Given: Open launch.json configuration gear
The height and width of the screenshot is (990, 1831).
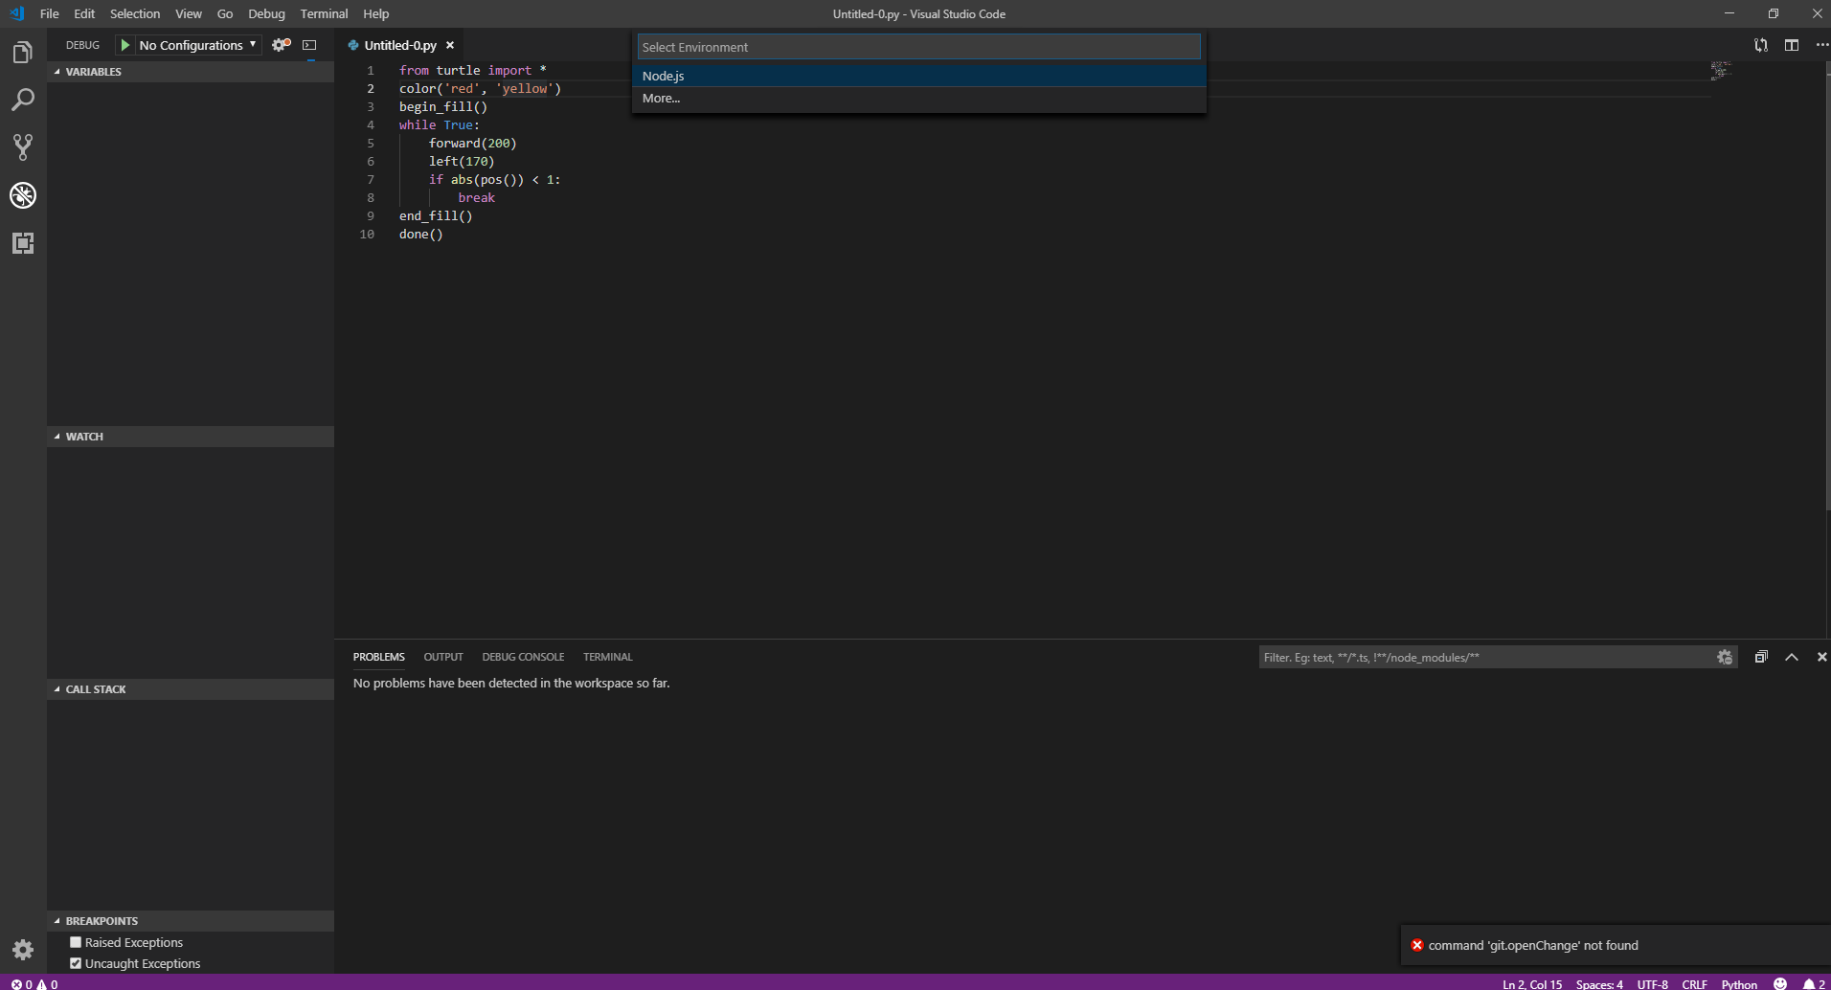Looking at the screenshot, I should [281, 45].
